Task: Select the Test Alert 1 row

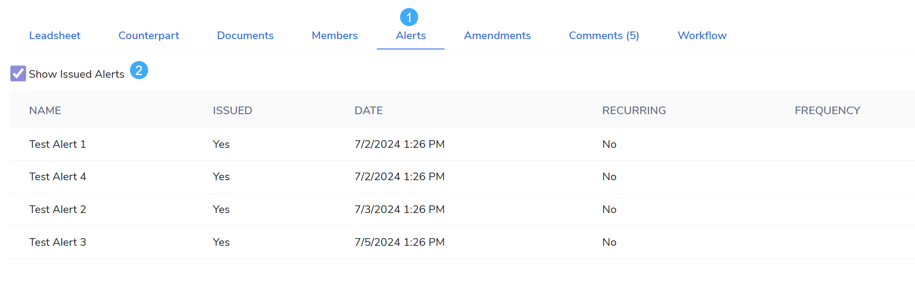Action: click(x=58, y=144)
